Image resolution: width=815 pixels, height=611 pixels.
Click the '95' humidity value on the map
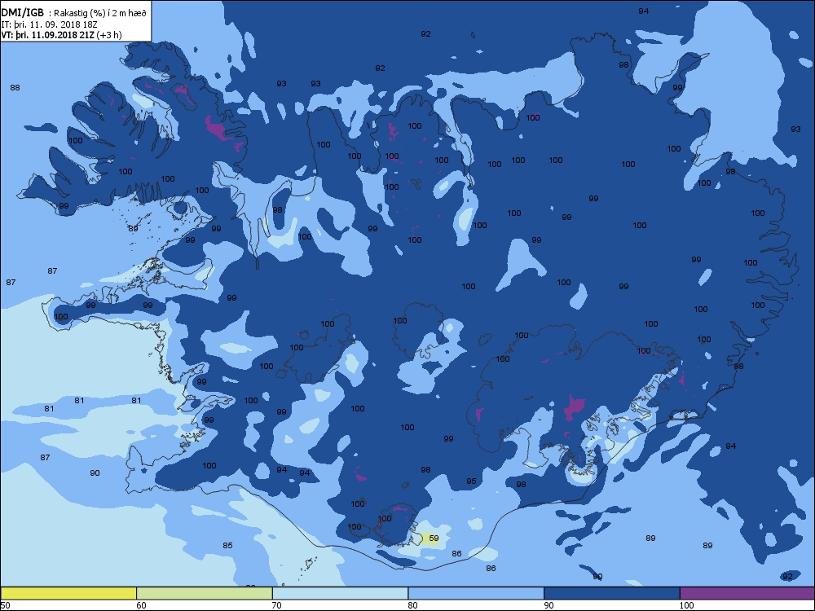(x=471, y=481)
